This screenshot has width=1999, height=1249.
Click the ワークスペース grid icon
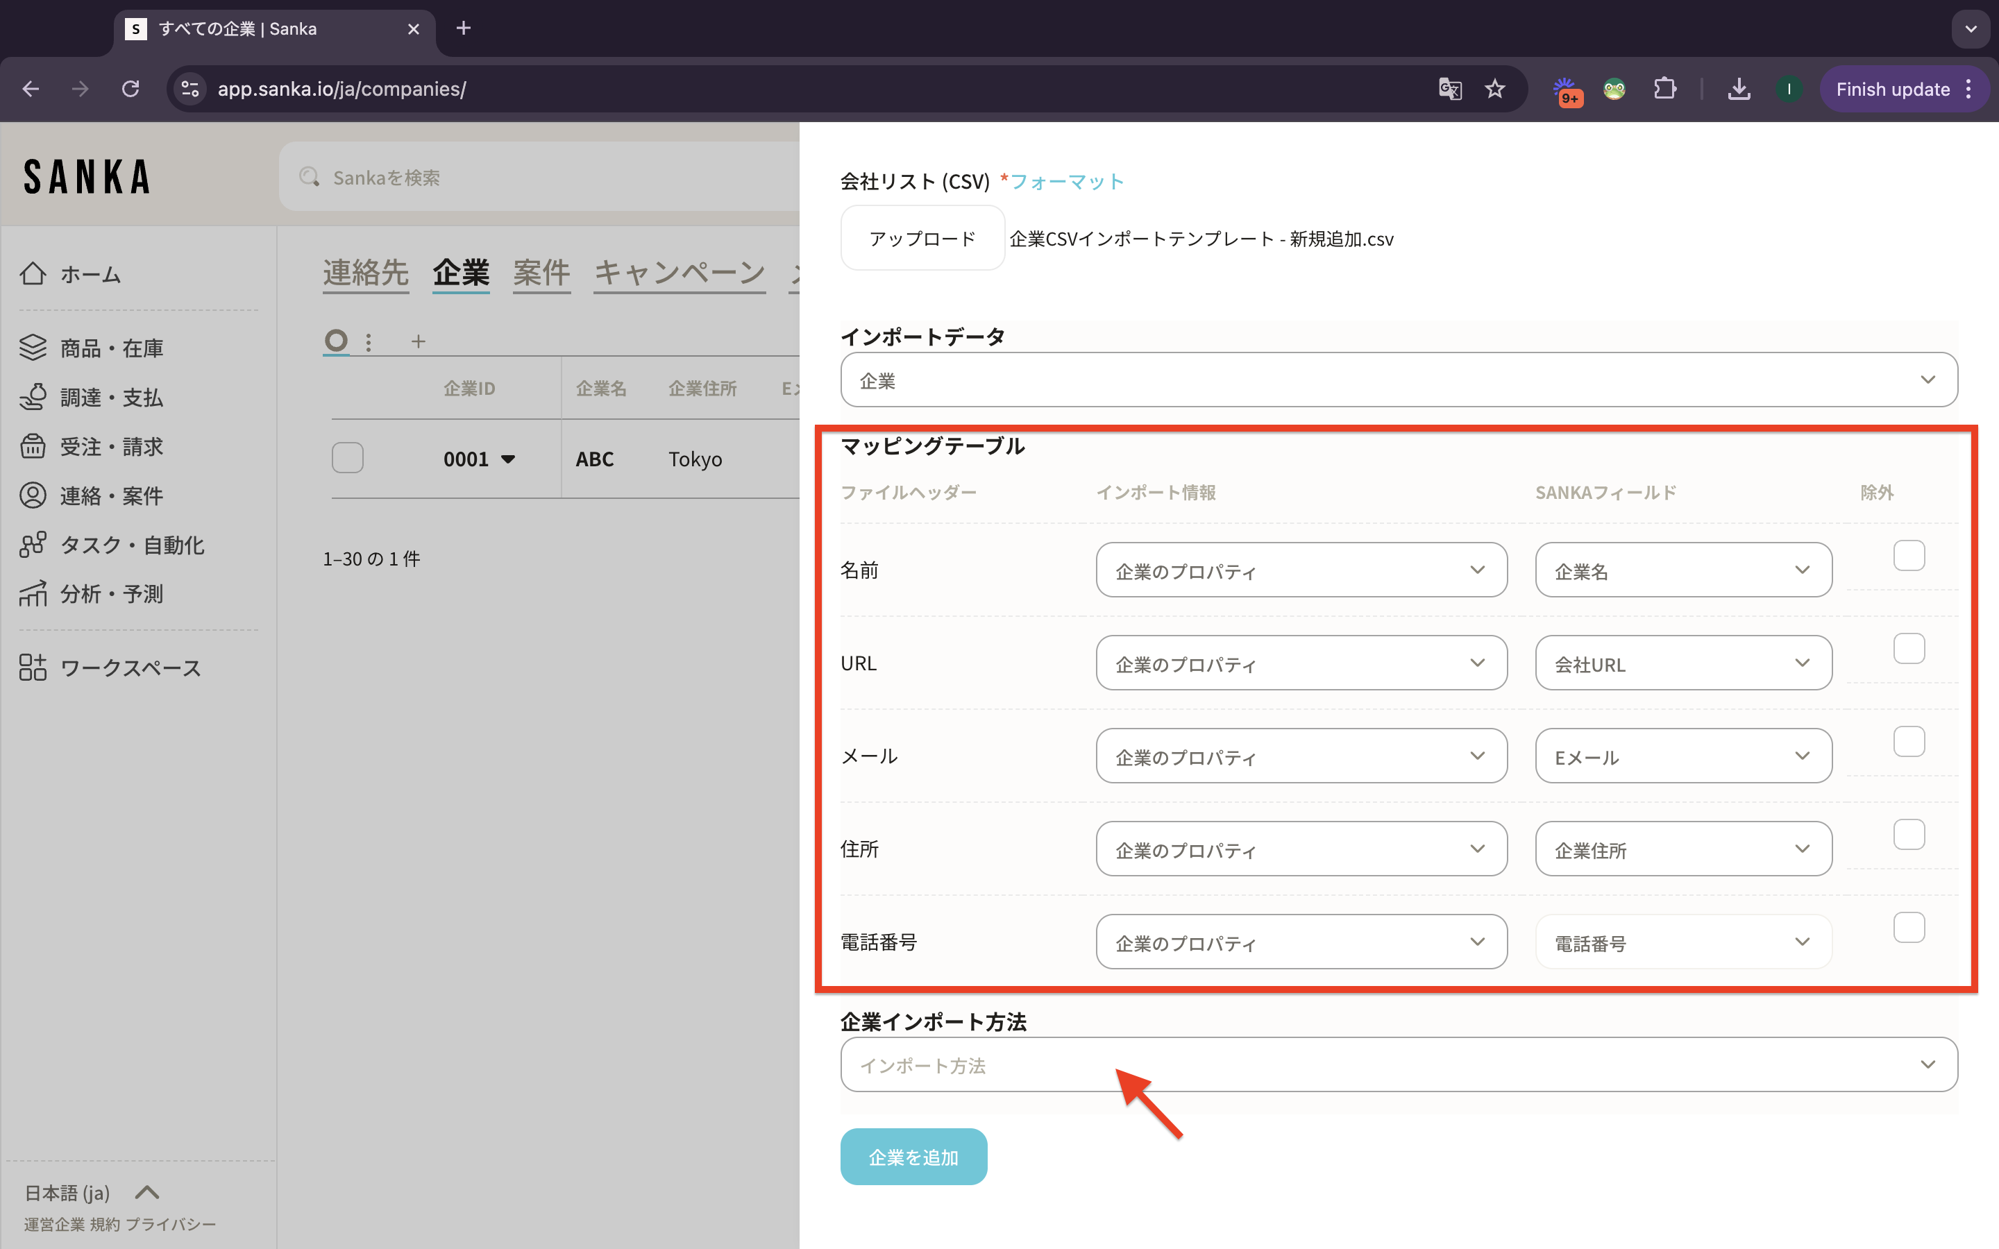33,668
